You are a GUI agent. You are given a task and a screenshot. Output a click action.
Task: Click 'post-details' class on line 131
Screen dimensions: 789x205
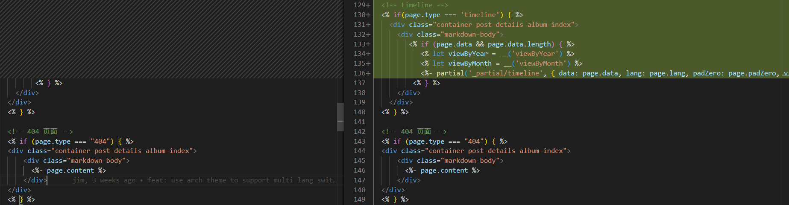(499, 25)
